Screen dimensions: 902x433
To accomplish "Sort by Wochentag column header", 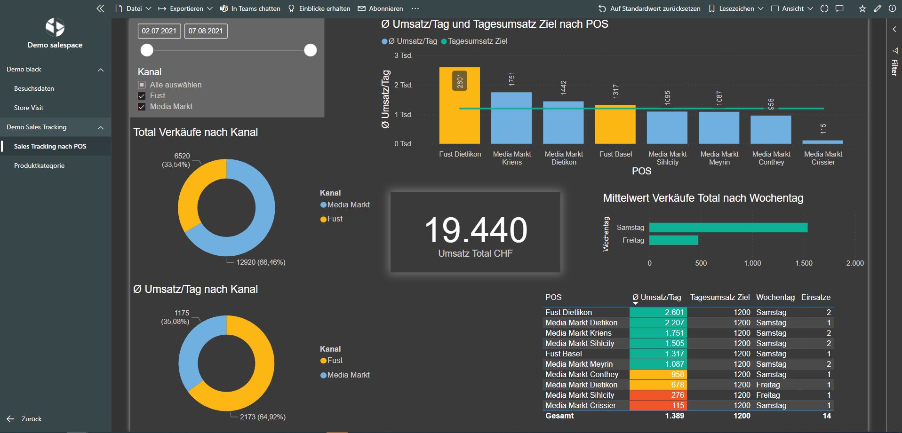I will click(x=775, y=297).
